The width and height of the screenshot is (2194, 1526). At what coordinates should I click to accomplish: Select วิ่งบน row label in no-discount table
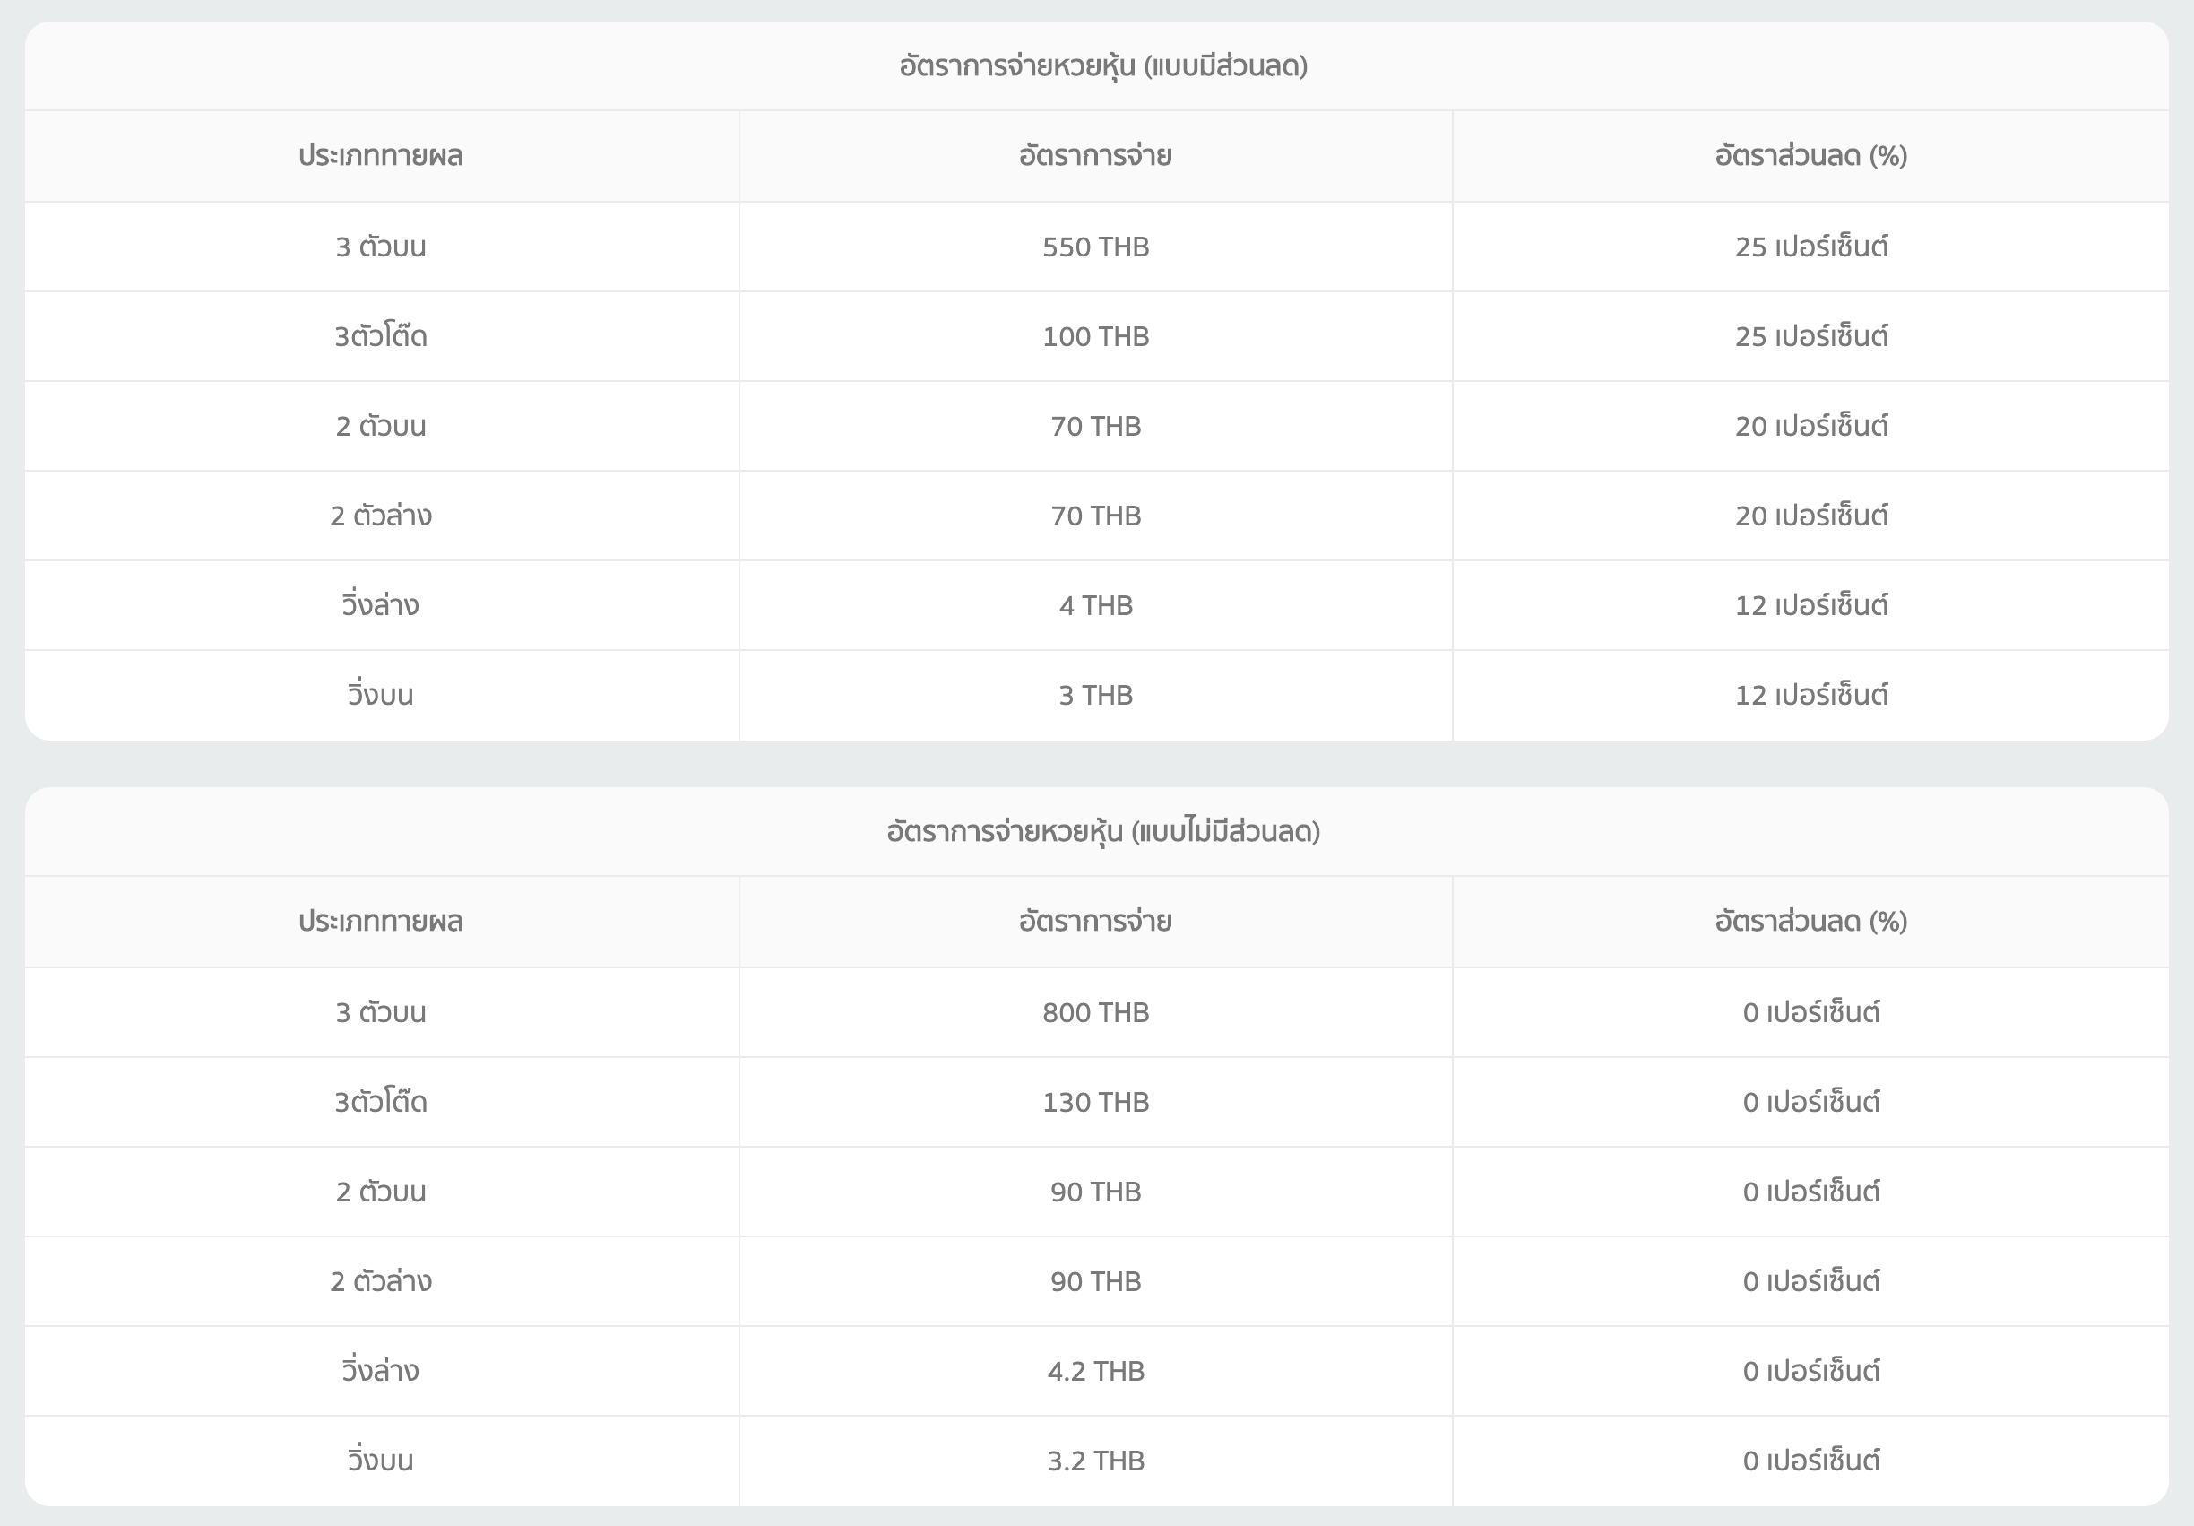tap(380, 1461)
